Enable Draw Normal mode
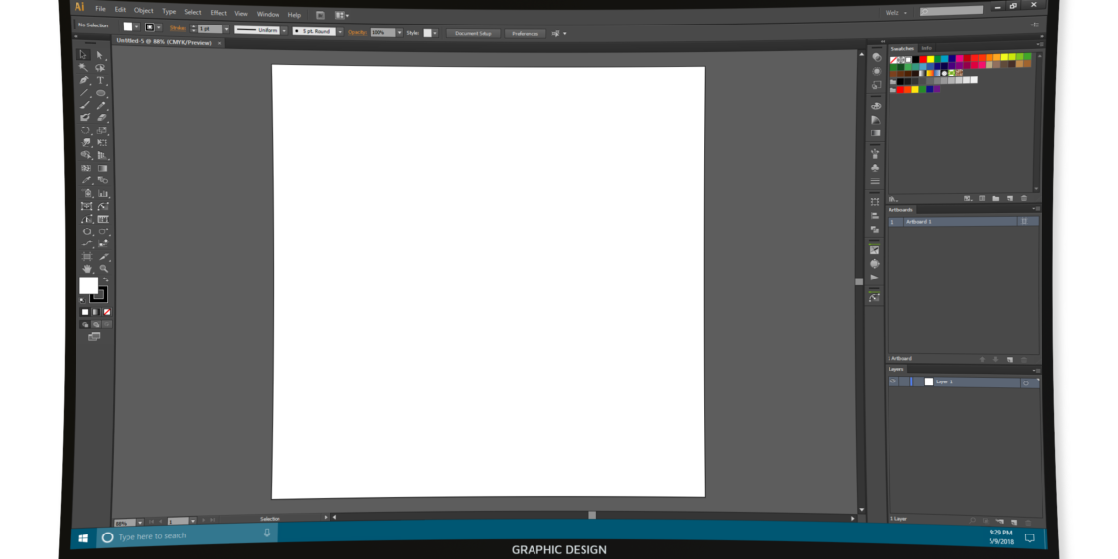 85,324
